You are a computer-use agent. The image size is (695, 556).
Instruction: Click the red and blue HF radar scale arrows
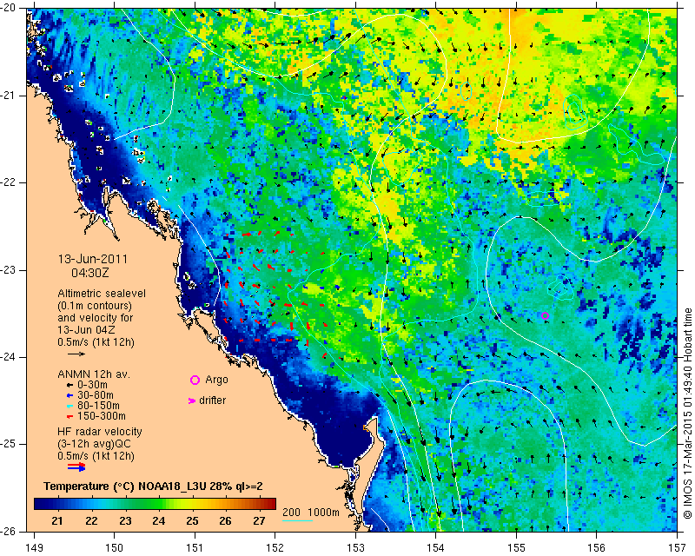coord(76,467)
